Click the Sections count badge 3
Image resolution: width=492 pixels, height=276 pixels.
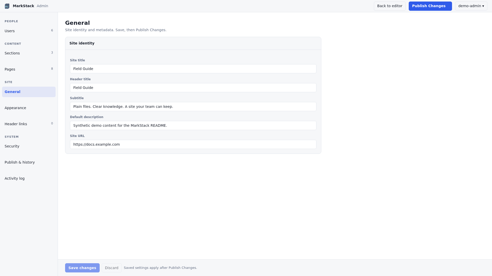pos(52,53)
